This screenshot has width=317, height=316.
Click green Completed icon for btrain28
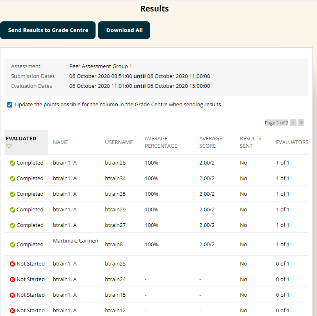(x=12, y=163)
